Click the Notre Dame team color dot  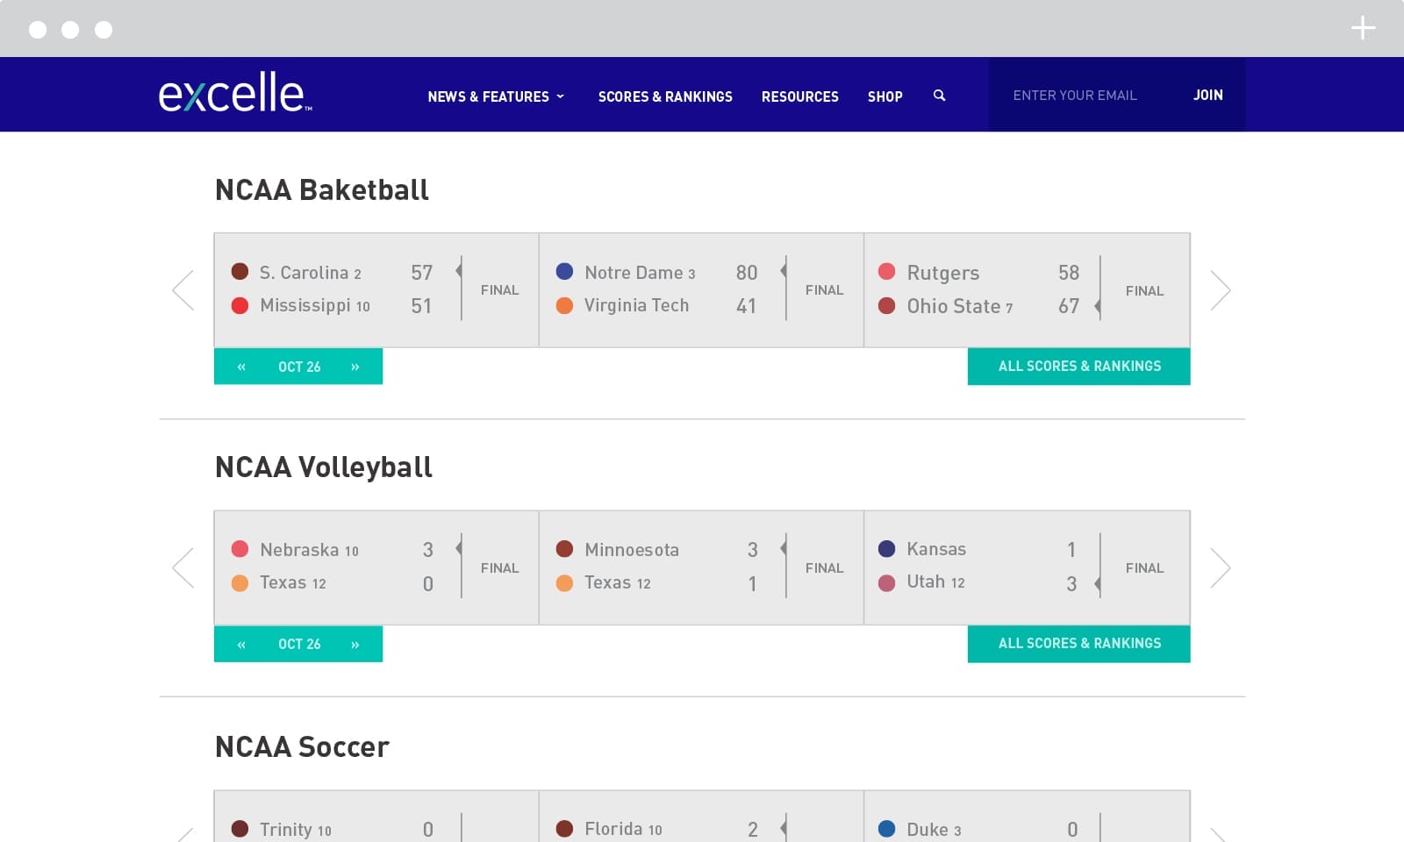(x=565, y=272)
